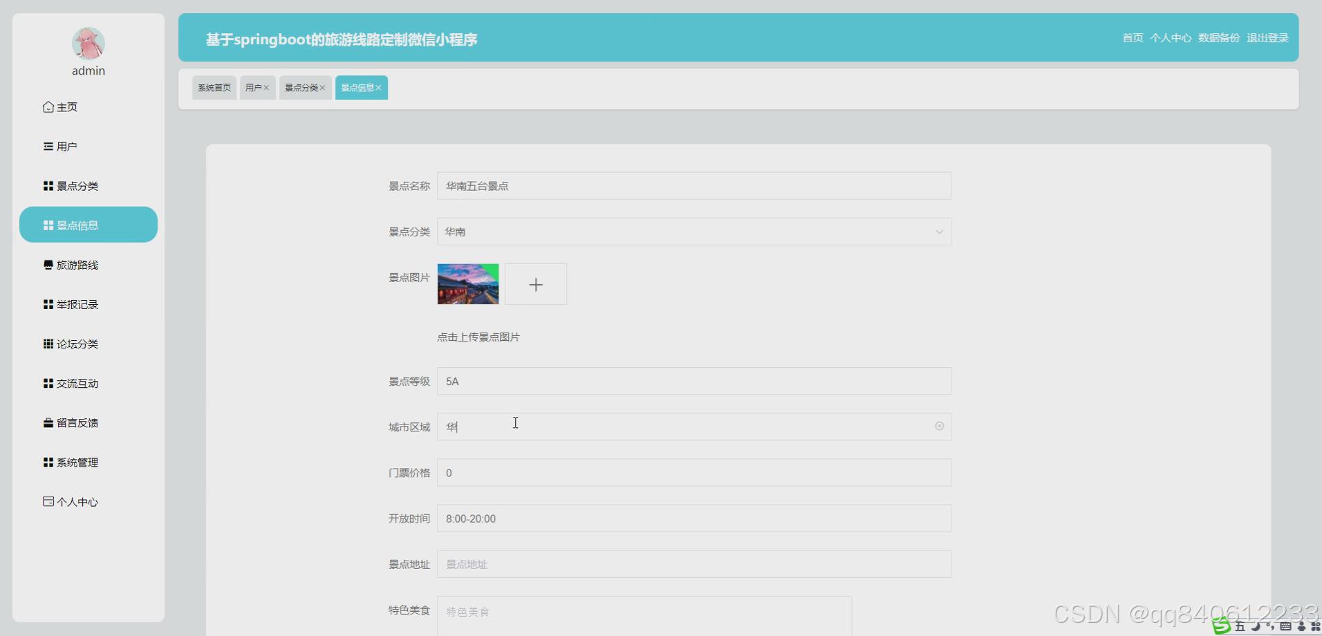This screenshot has height=636, width=1322.
Task: Focus the 门票价格 input field
Action: click(x=694, y=473)
